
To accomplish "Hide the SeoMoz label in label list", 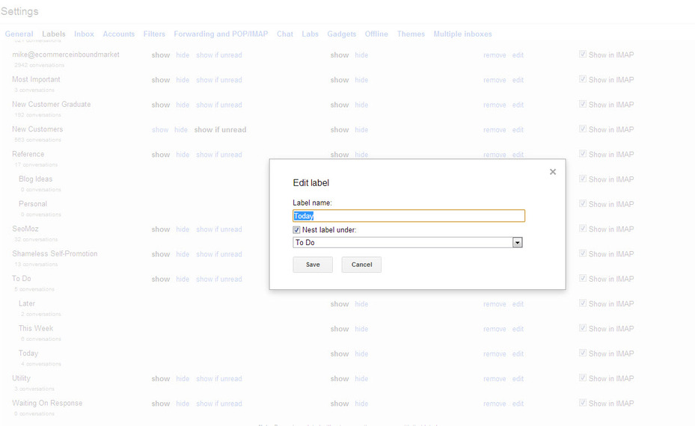I will coord(183,229).
